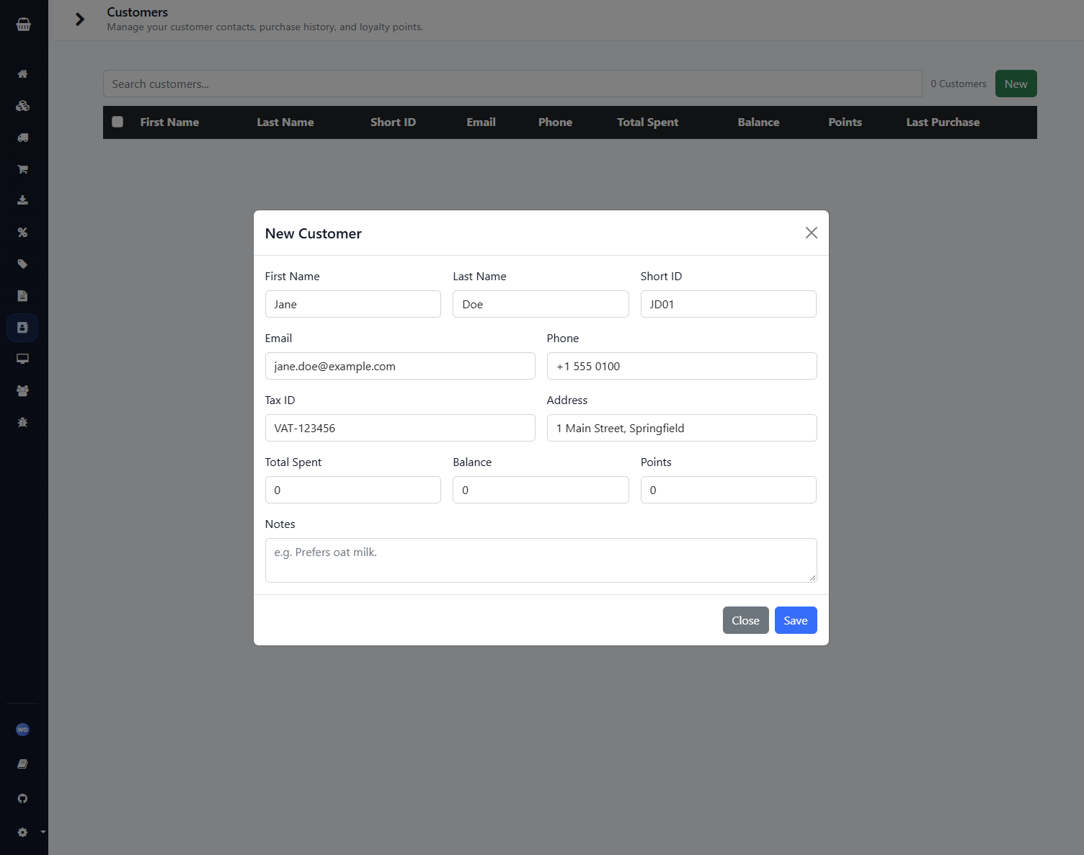Click the Email input field
This screenshot has width=1084, height=855.
[x=400, y=366]
